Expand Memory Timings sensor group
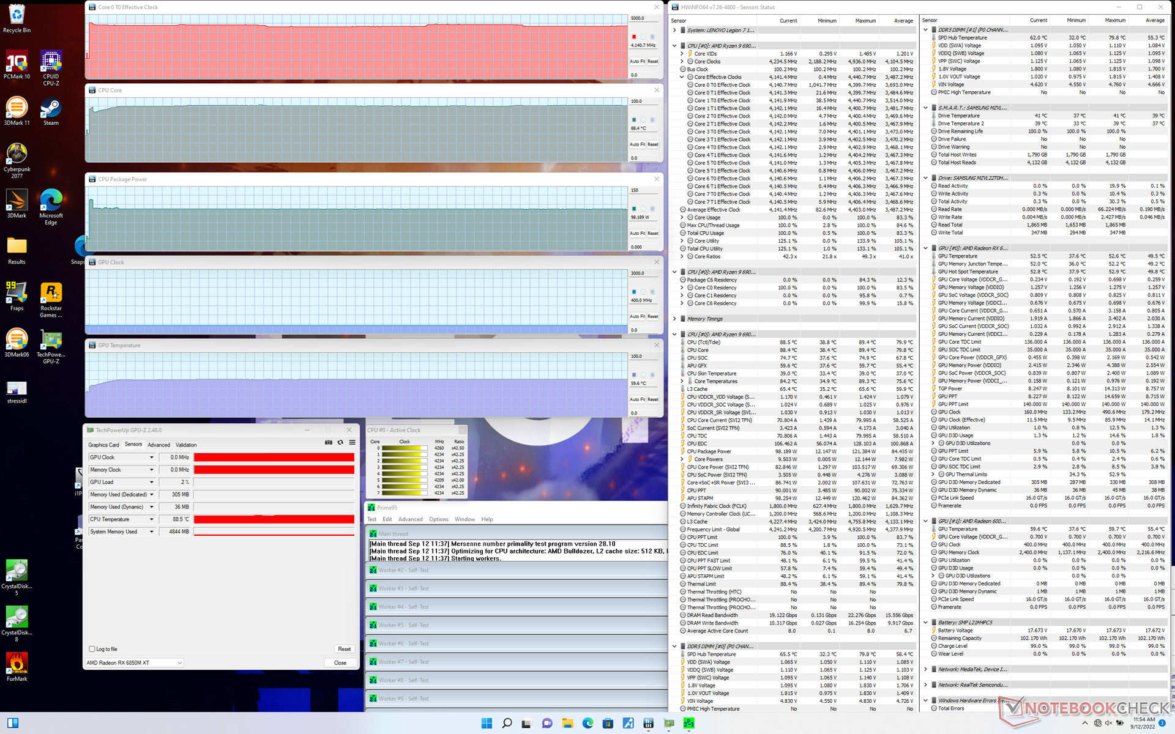Viewport: 1175px width, 734px height. point(674,319)
